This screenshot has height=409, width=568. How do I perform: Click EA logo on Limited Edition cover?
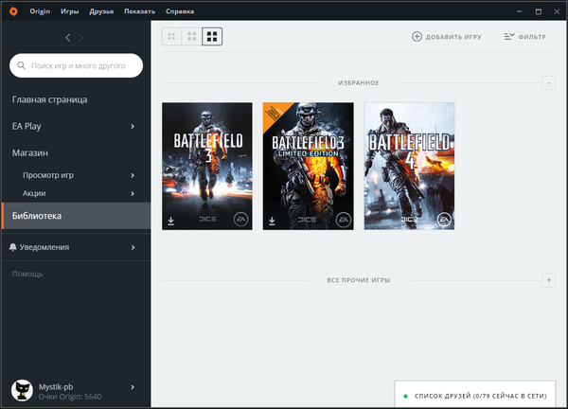[343, 220]
